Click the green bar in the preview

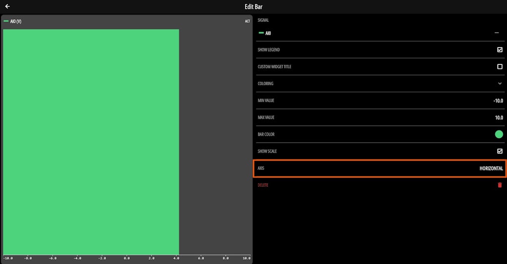91,142
